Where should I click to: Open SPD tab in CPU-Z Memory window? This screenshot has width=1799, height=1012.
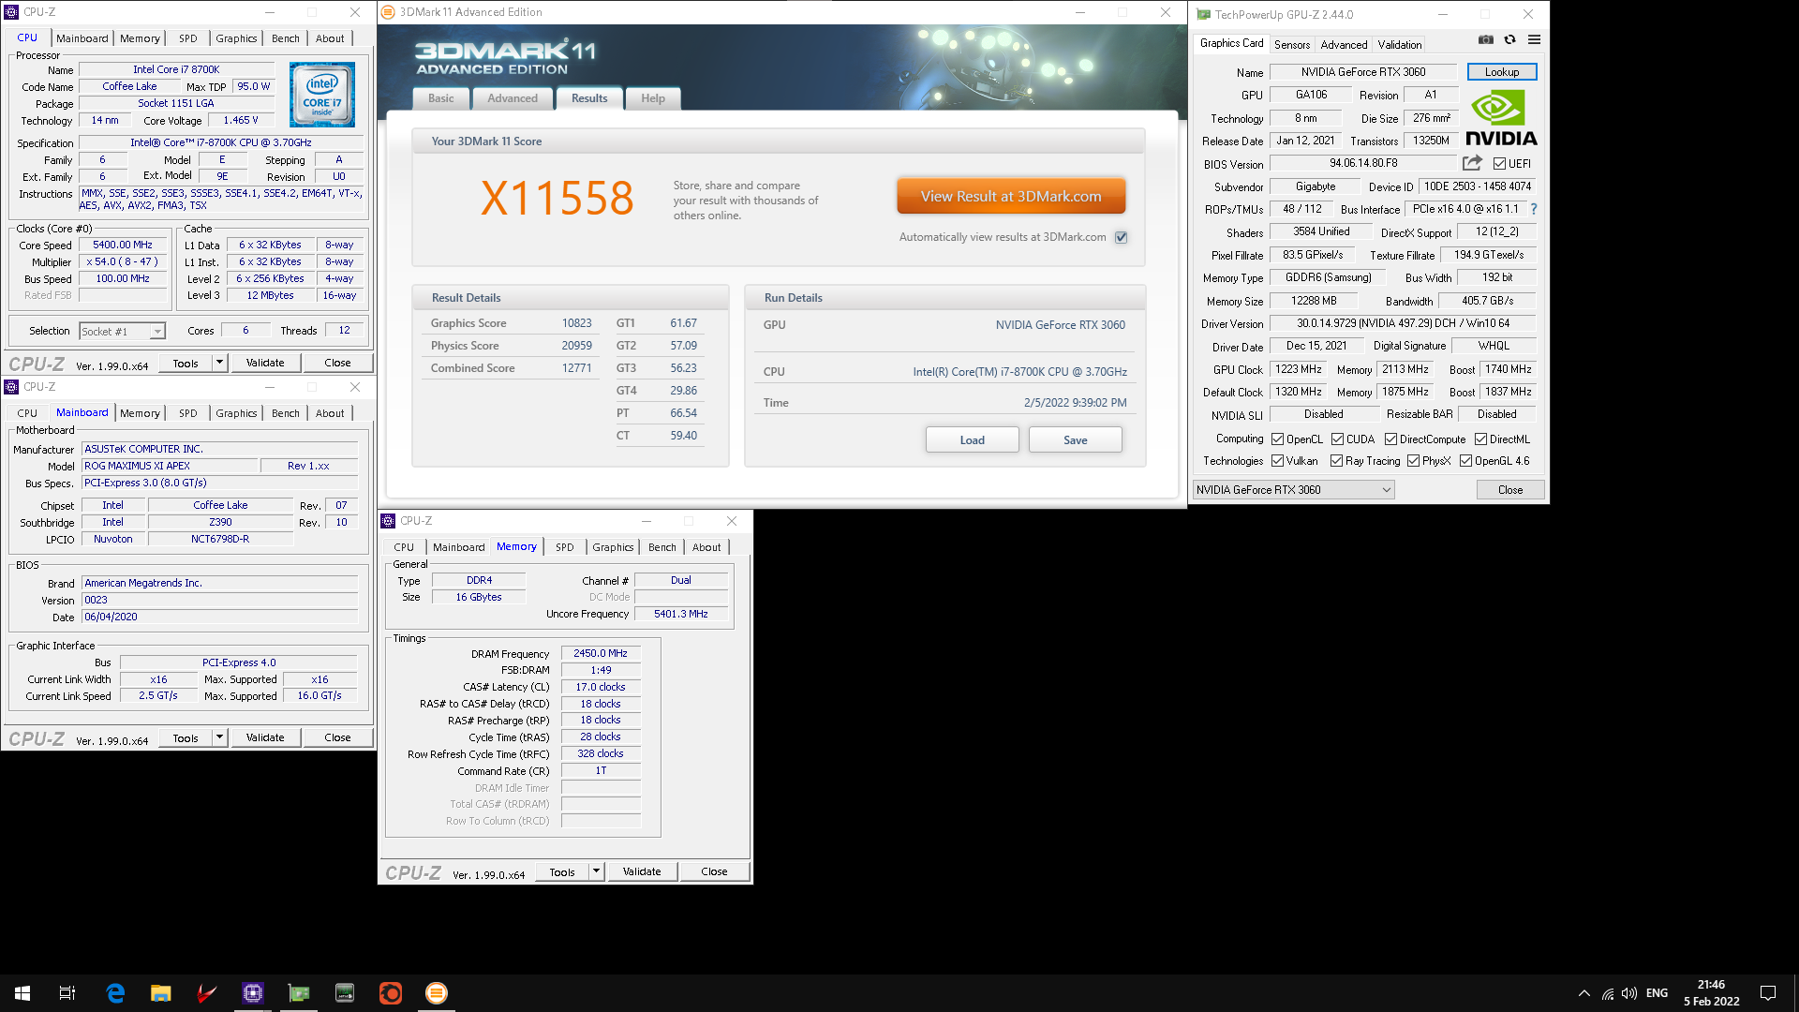coord(564,547)
